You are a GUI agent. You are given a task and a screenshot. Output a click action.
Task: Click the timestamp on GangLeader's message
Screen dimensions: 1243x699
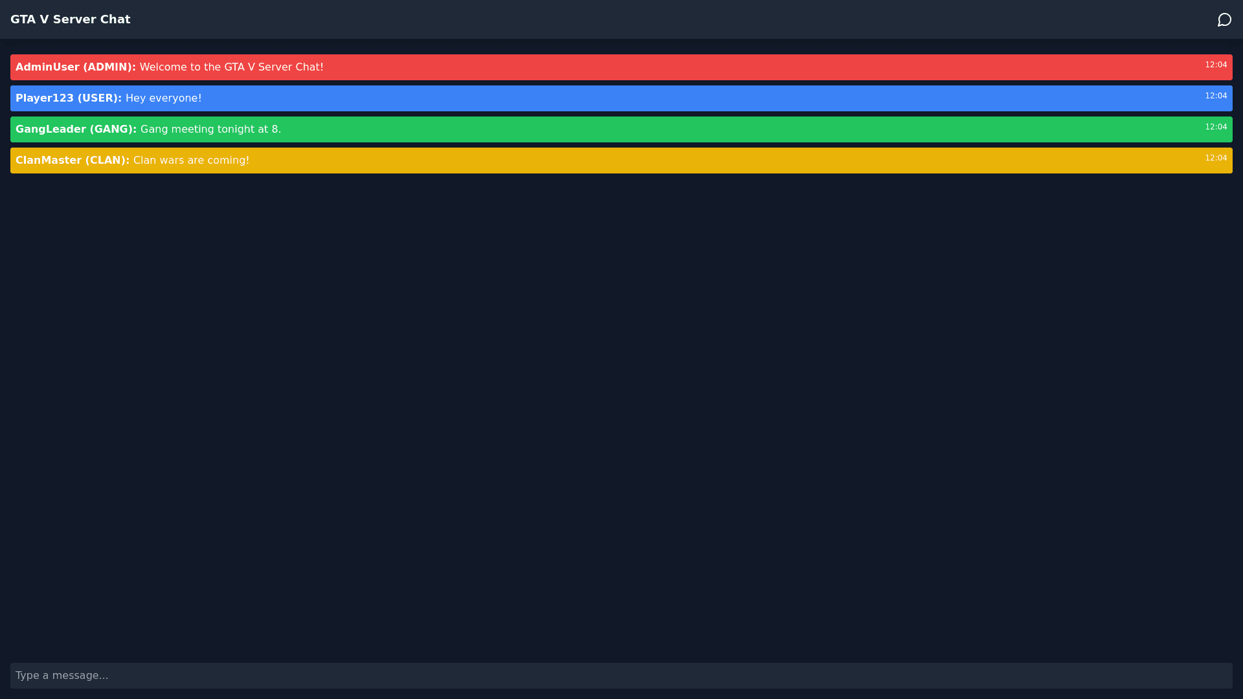(x=1215, y=127)
